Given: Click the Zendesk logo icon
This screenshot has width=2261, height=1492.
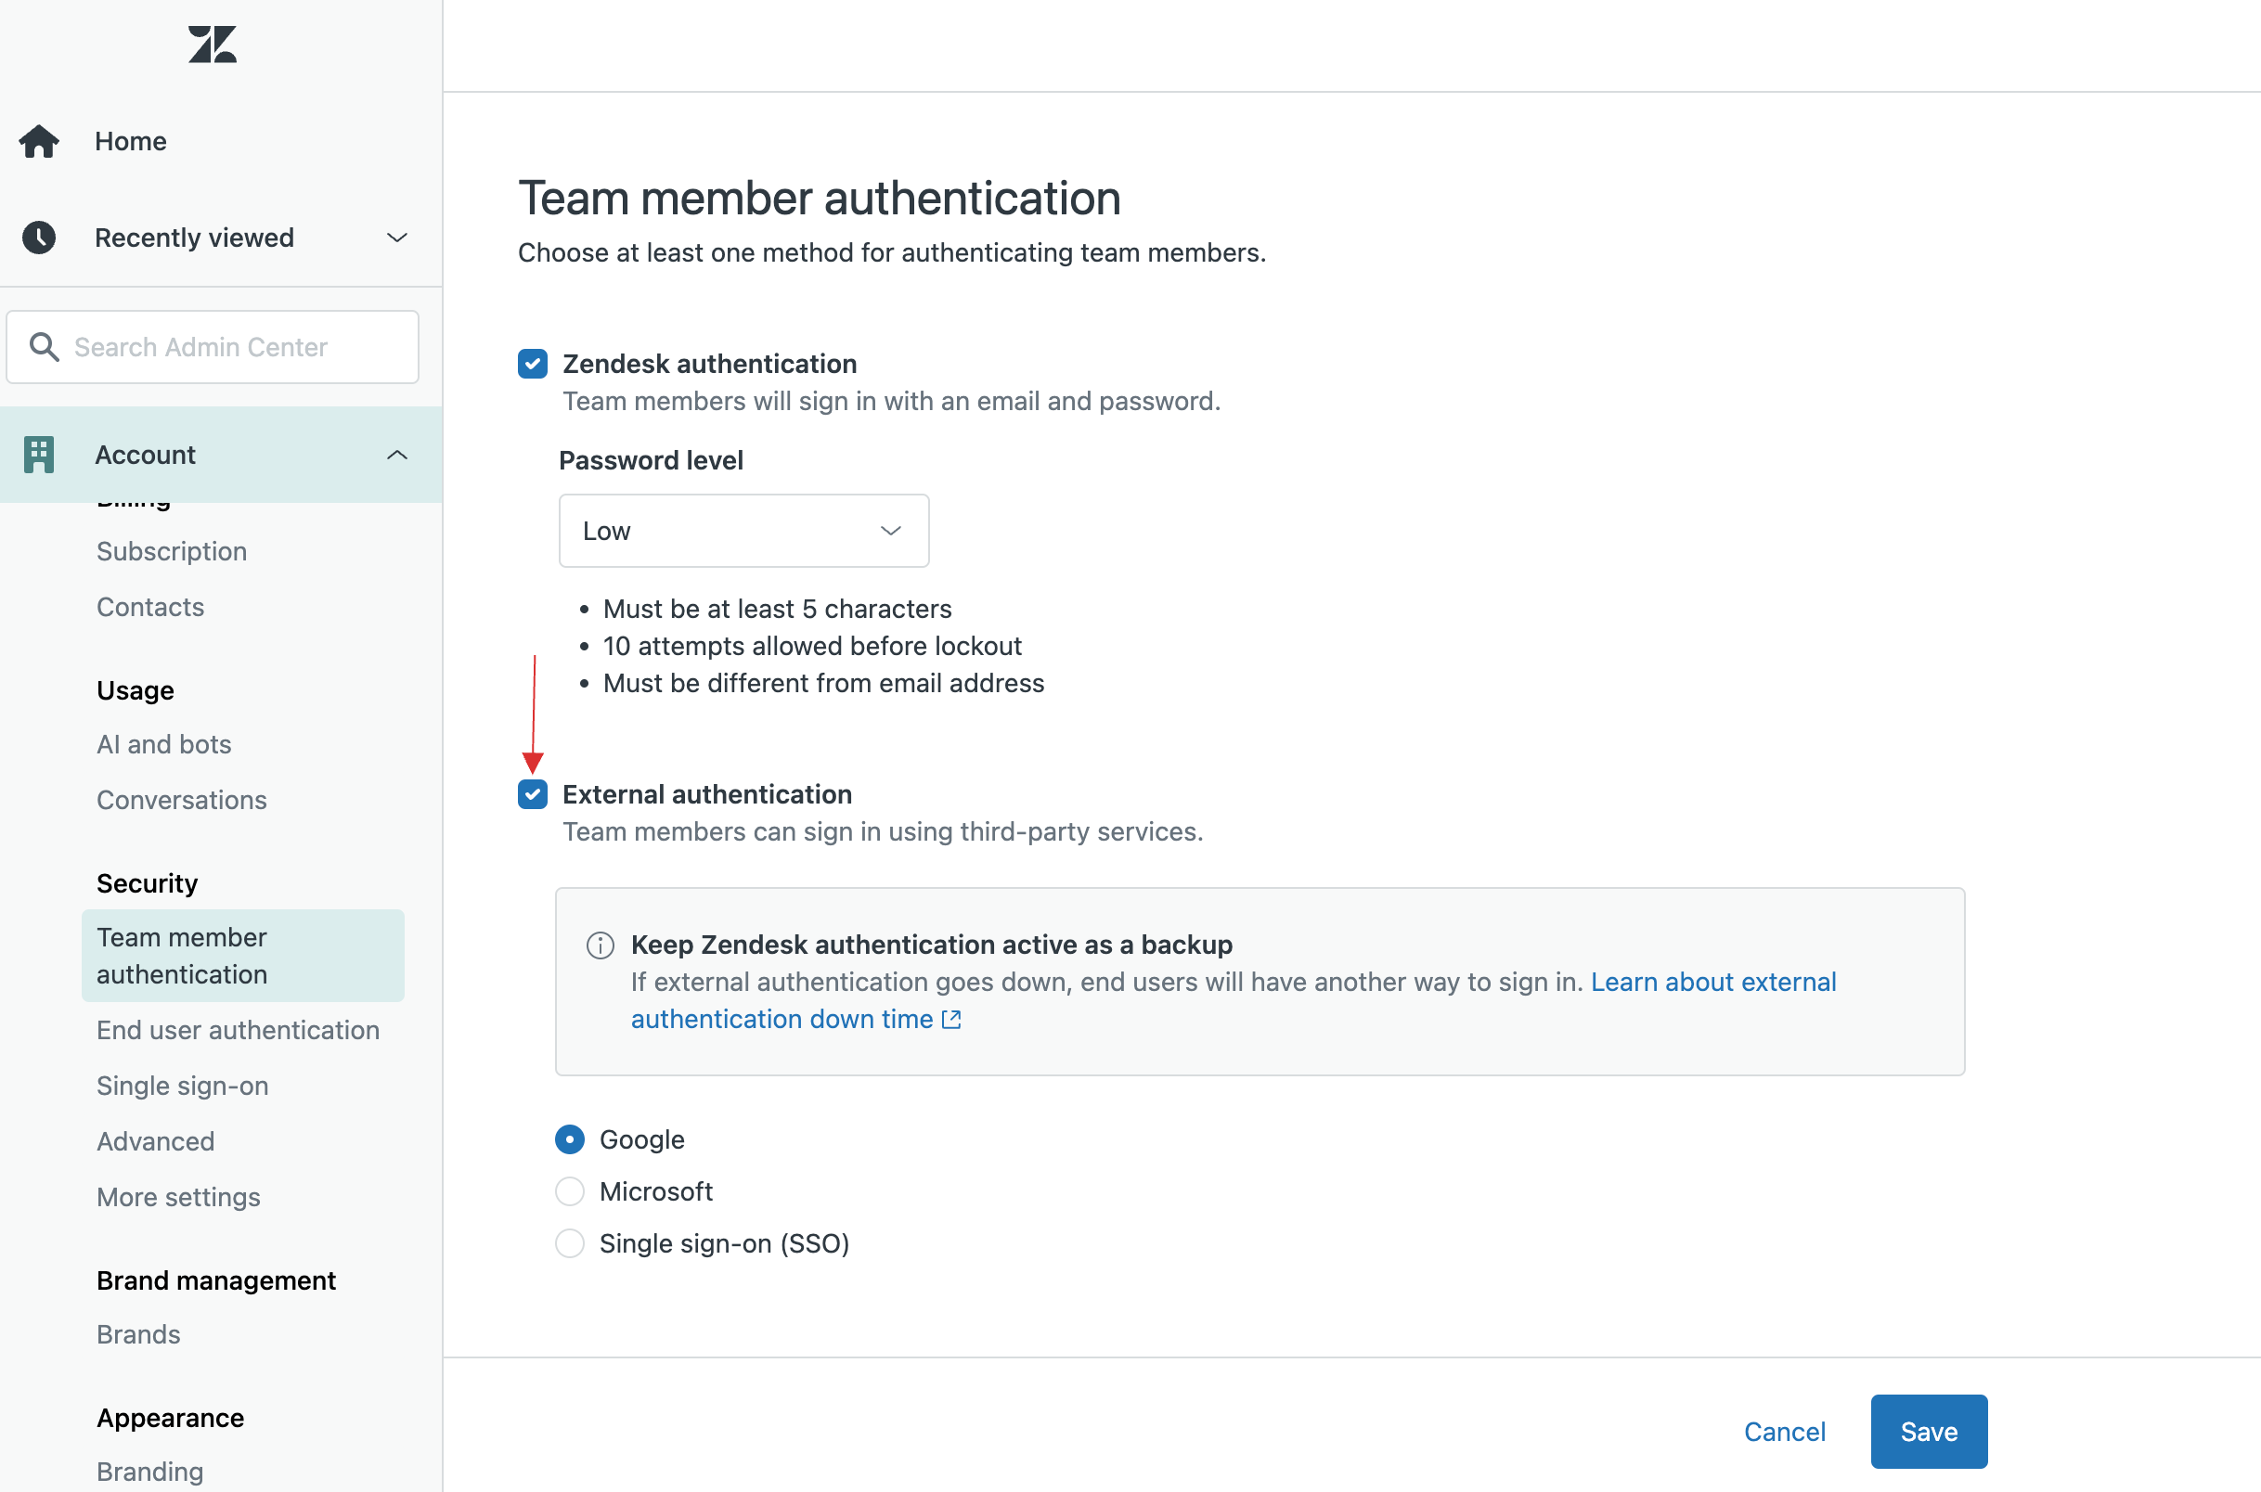Looking at the screenshot, I should tap(213, 45).
